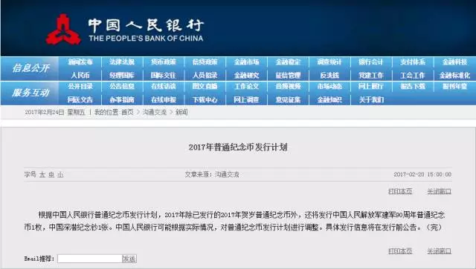Select 网送文告 in navigation

[80, 99]
